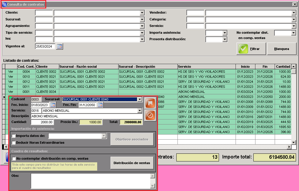Click the Cantidad cell 1695.50

[x=283, y=127]
